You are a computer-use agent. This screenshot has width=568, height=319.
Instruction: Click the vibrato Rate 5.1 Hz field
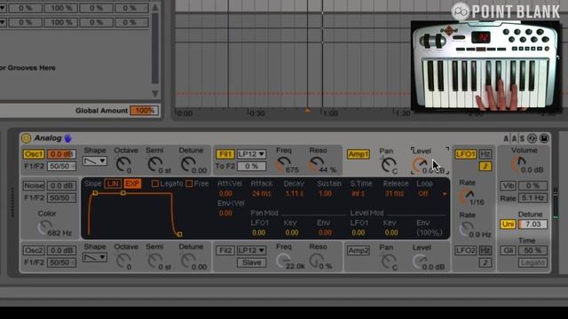[x=532, y=198]
